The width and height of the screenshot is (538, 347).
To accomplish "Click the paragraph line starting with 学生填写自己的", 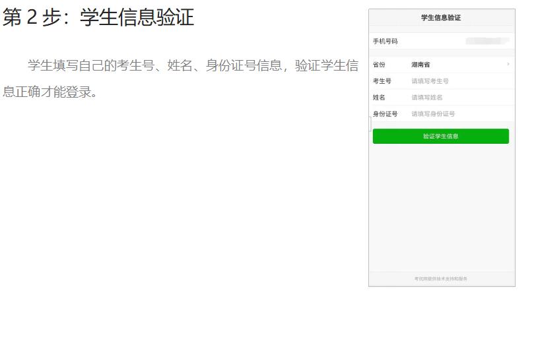I will pos(193,65).
